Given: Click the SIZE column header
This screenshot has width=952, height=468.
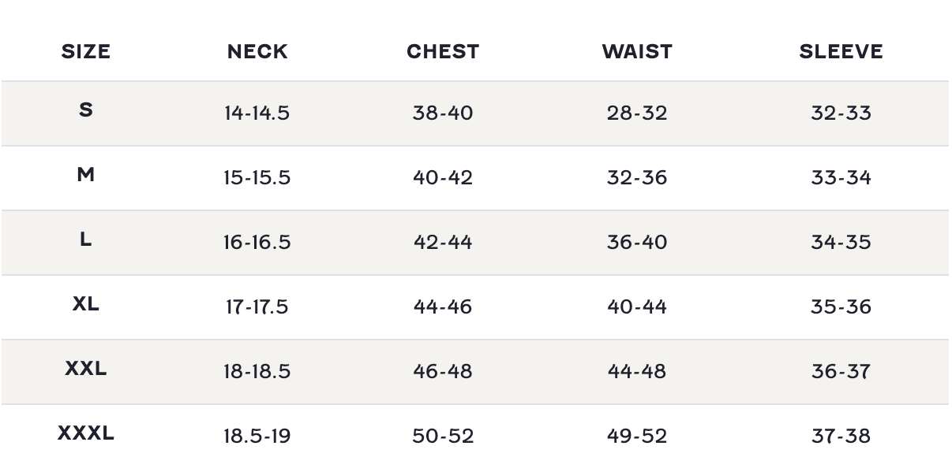Looking at the screenshot, I should pyautogui.click(x=85, y=52).
